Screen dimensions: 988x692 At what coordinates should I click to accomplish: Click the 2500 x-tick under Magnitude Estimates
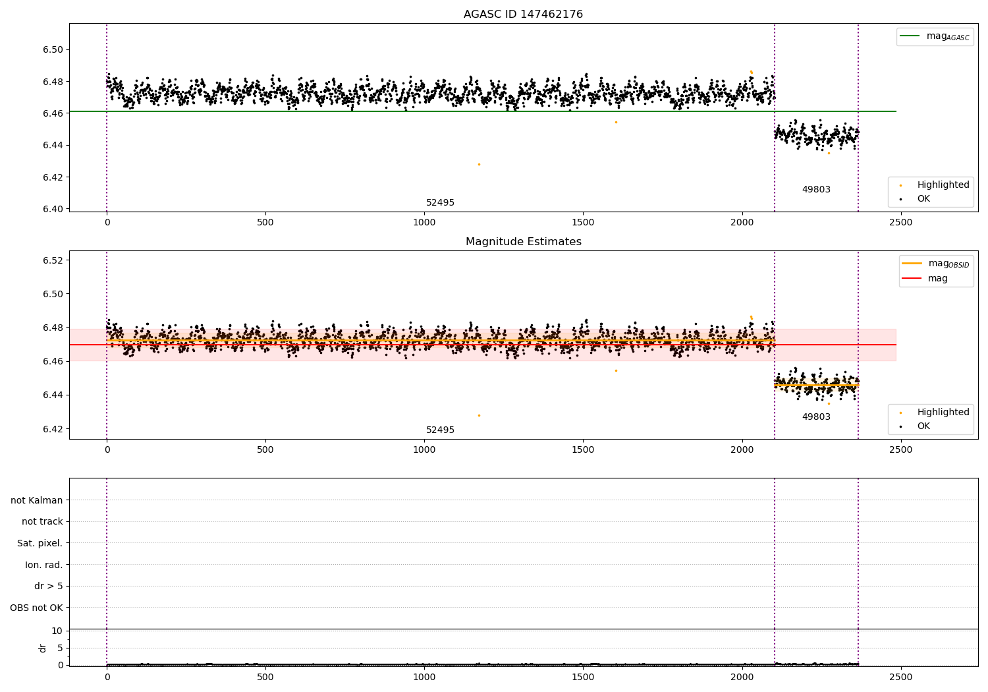901,450
